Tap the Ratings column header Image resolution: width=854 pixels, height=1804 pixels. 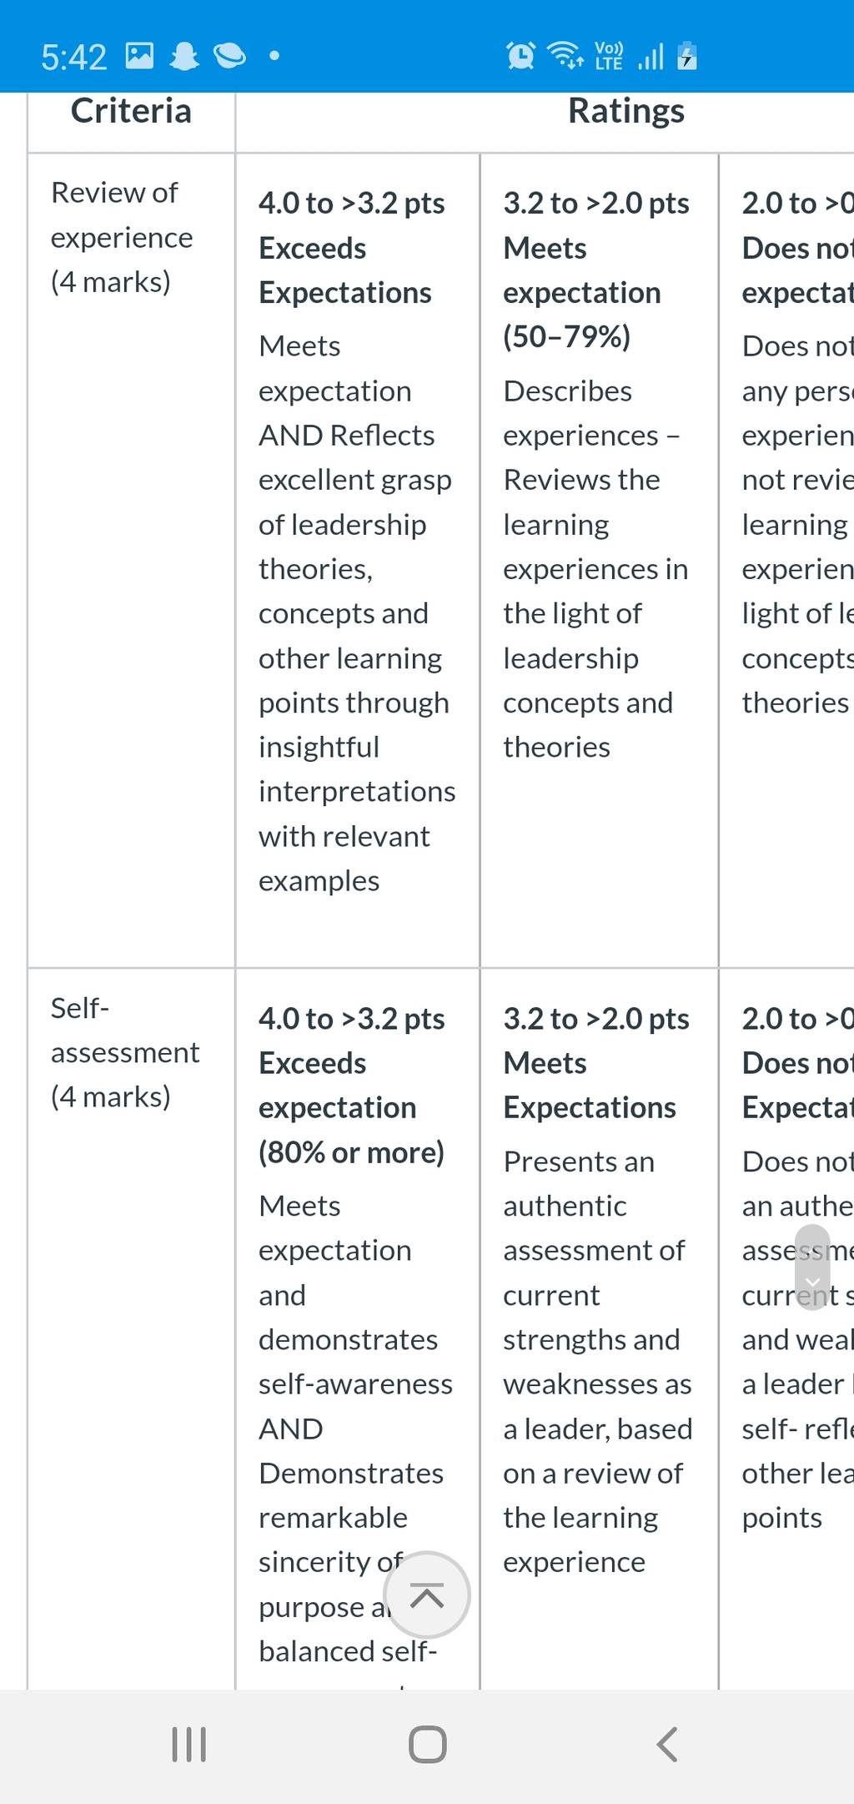[626, 111]
